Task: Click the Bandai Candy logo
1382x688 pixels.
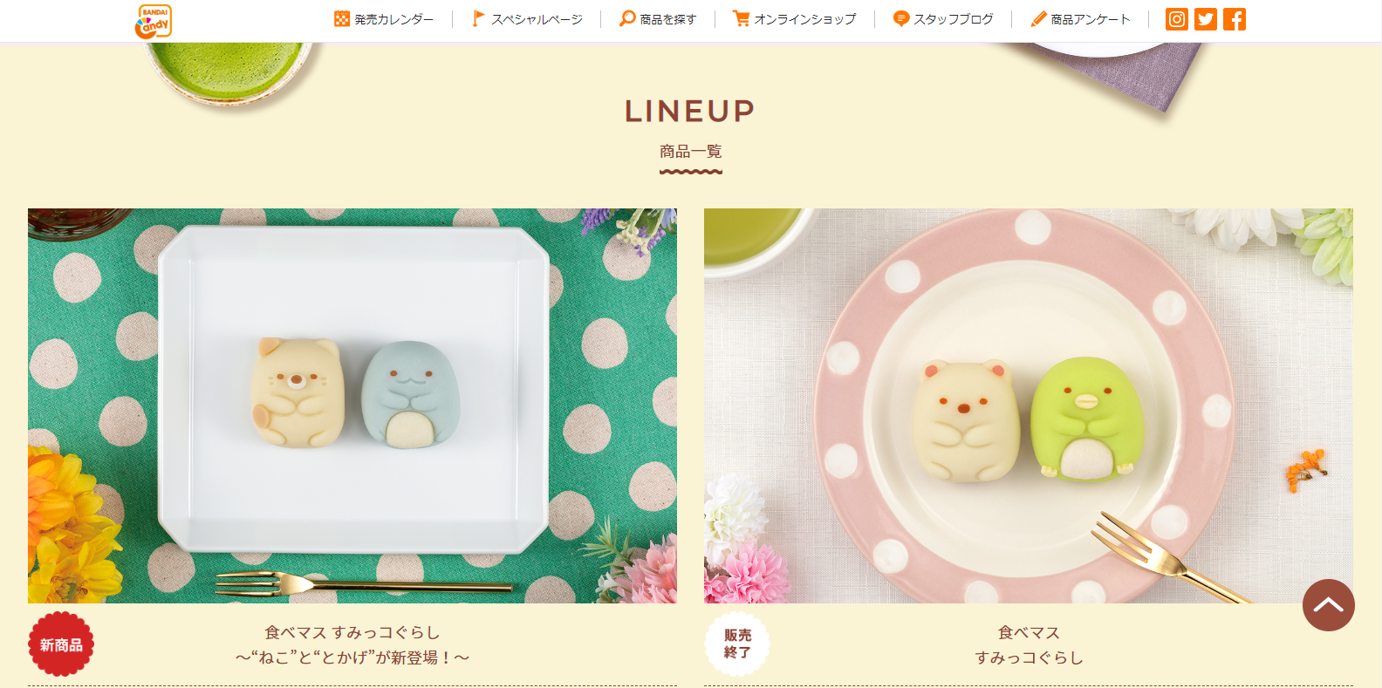Action: 154,21
